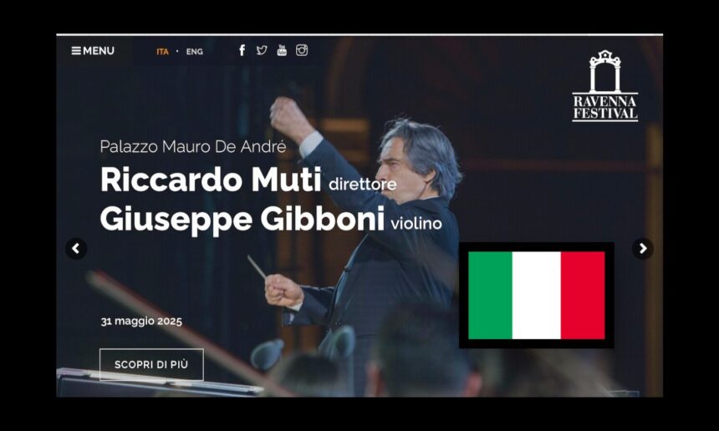Screen dimensions: 719x431
Task: Open the YouTube channel icon
Action: [282, 50]
